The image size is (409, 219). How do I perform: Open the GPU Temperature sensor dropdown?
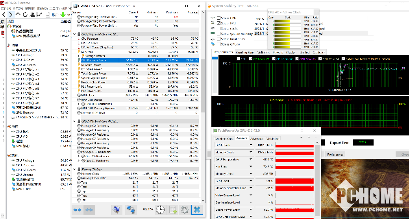[251, 159]
